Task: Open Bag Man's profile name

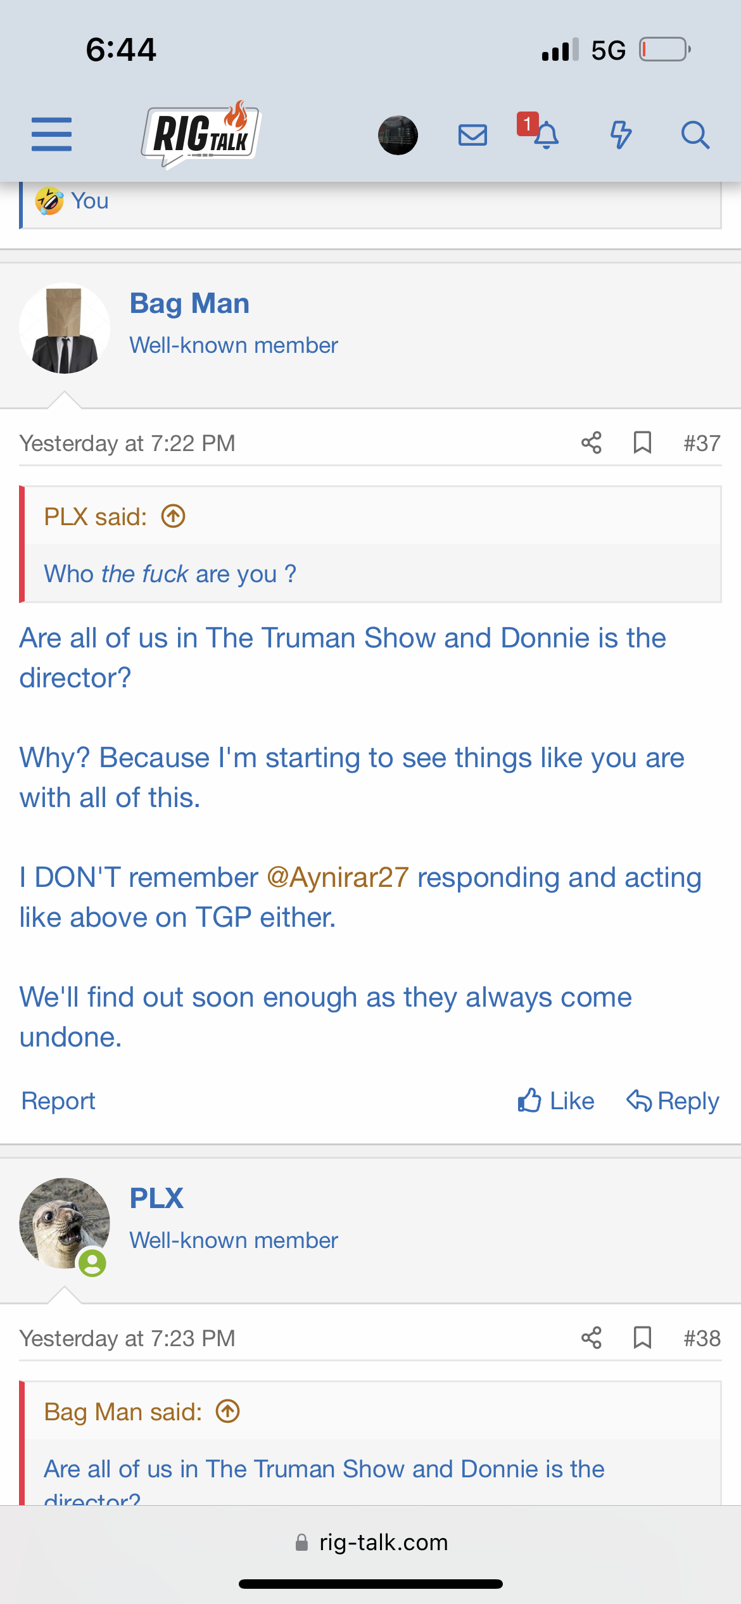Action: [x=189, y=303]
